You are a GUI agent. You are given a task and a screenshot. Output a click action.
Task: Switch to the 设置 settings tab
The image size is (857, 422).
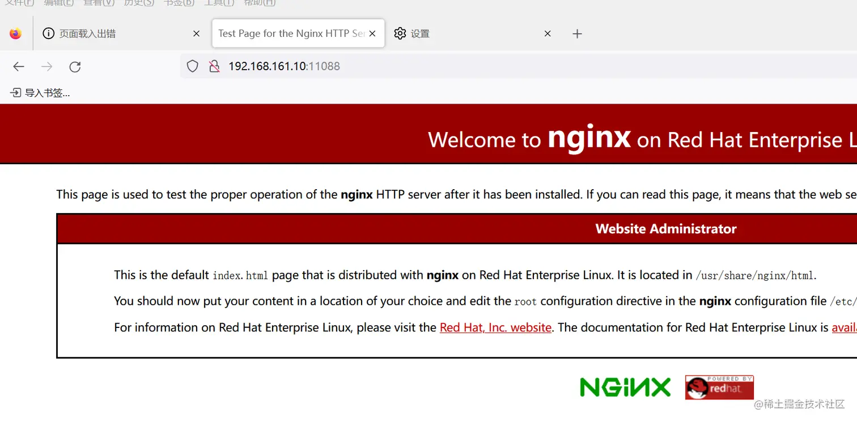[x=473, y=33]
